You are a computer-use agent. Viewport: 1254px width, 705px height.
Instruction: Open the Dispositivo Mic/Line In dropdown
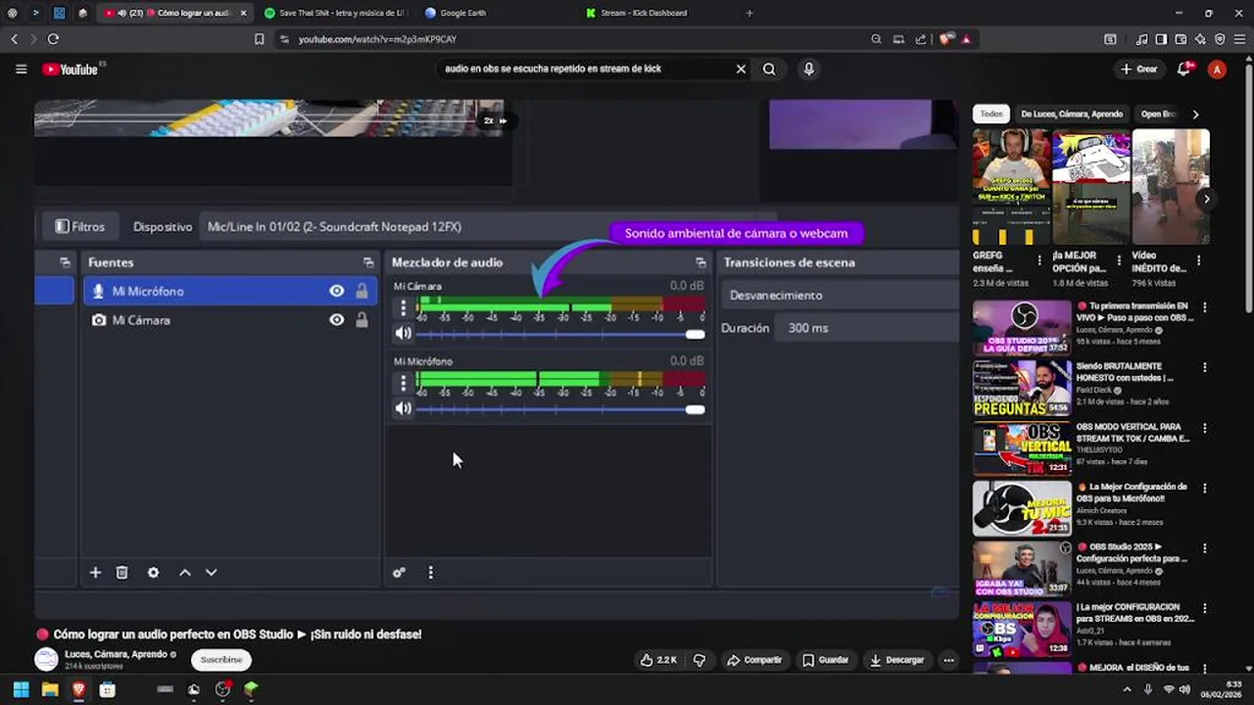pyautogui.click(x=487, y=226)
